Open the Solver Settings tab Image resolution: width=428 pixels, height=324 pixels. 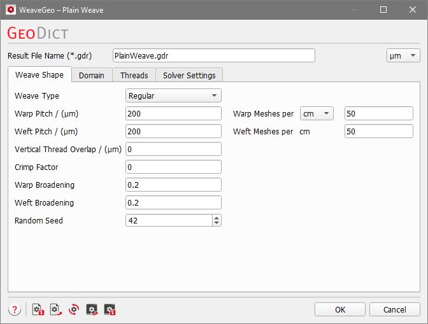(189, 75)
